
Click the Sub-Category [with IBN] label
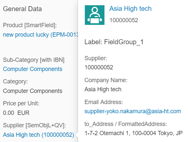pos(34,60)
